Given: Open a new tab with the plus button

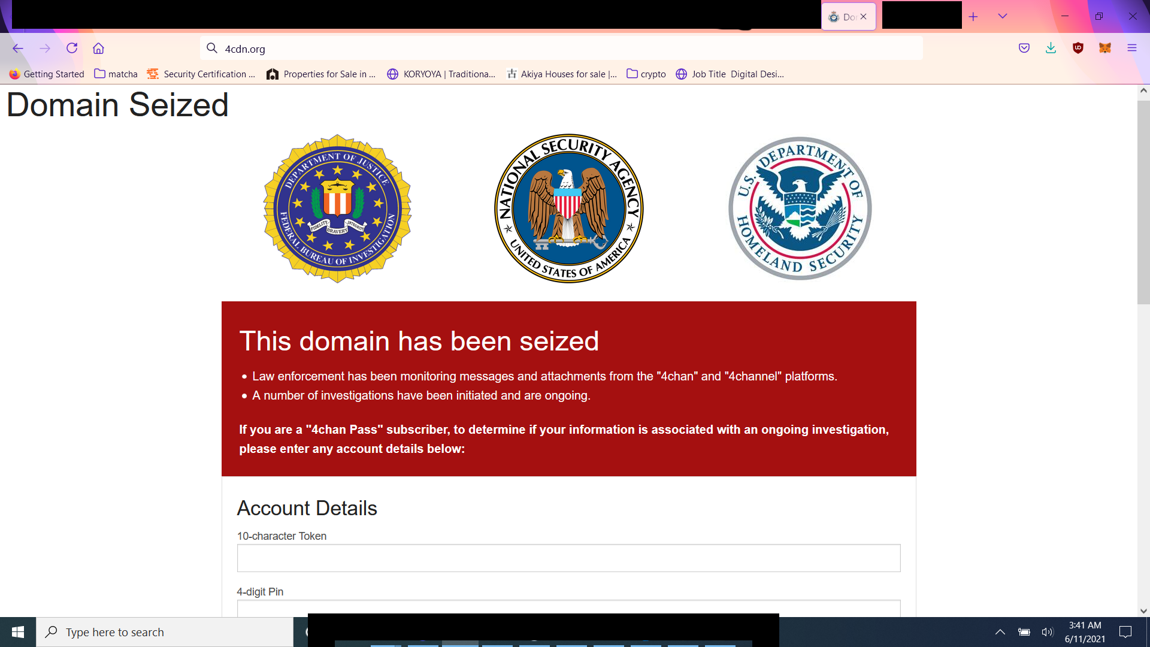Looking at the screenshot, I should tap(973, 17).
